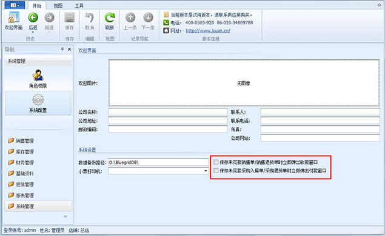The width and height of the screenshot is (385, 236).
Task: Click the 传真 input field
Action: click(x=320, y=129)
